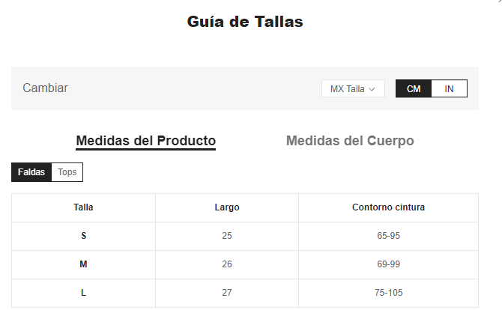Switch to Medidas del Cuerpo tab
The image size is (502, 310).
(x=350, y=141)
